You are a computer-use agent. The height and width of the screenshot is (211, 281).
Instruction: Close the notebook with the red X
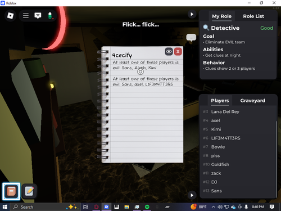pyautogui.click(x=178, y=52)
